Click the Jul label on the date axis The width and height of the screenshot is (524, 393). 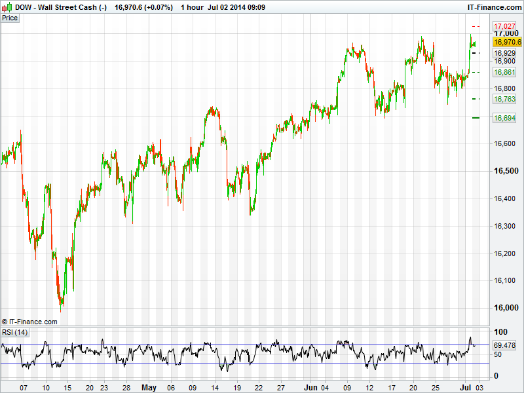pos(466,388)
